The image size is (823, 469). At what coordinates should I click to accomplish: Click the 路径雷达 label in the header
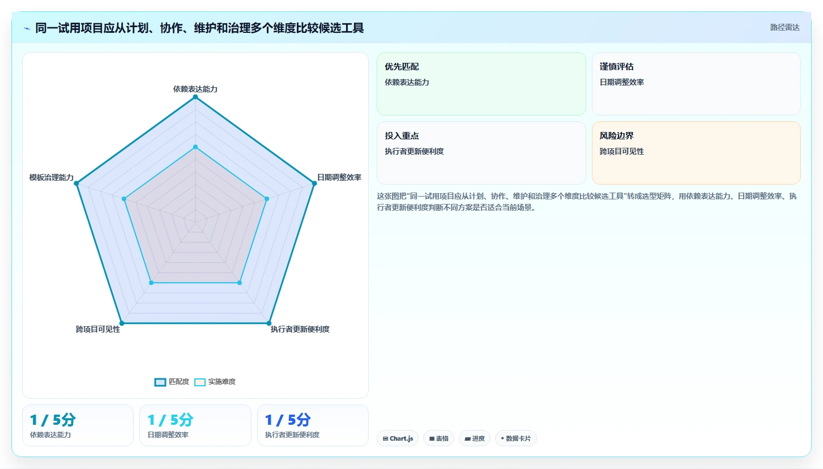point(784,27)
